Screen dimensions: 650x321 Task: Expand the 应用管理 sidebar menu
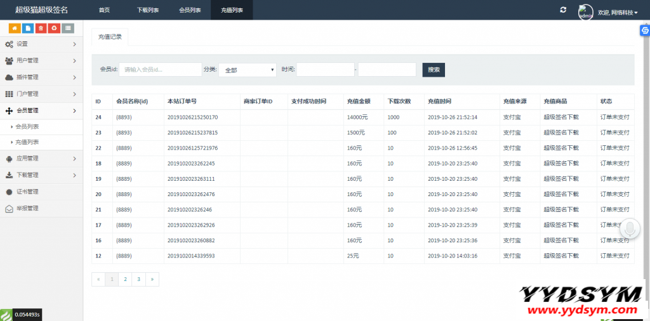coord(41,159)
